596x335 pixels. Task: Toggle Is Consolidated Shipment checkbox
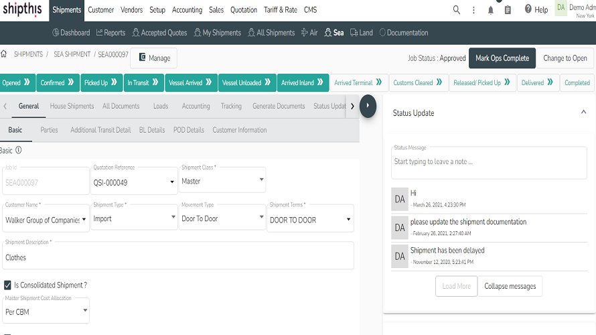[x=7, y=285]
